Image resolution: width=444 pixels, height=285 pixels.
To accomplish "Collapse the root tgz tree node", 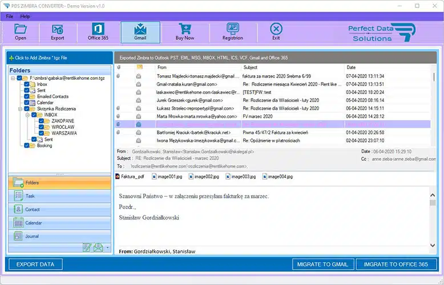I will pyautogui.click(x=13, y=78).
